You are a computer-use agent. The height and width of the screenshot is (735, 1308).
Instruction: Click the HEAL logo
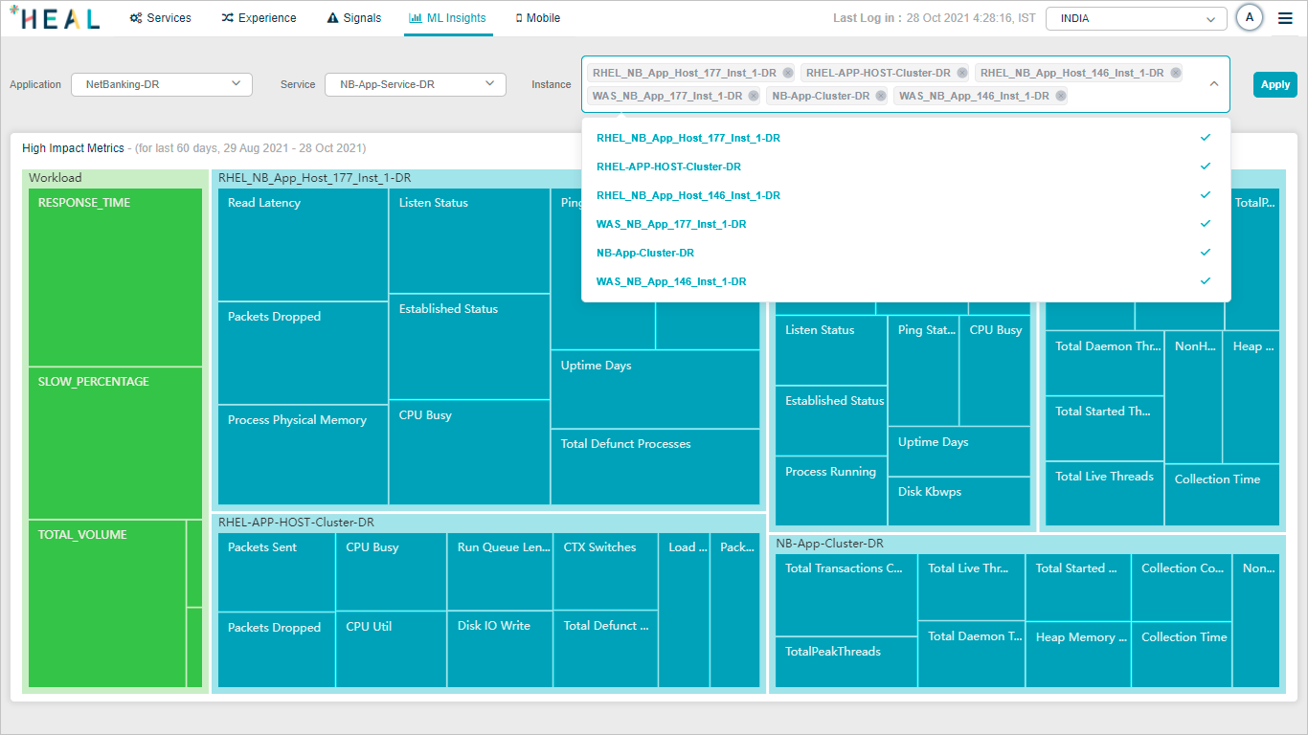click(x=55, y=18)
